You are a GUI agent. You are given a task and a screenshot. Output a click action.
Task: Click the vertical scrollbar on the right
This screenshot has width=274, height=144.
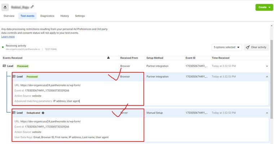[272, 72]
